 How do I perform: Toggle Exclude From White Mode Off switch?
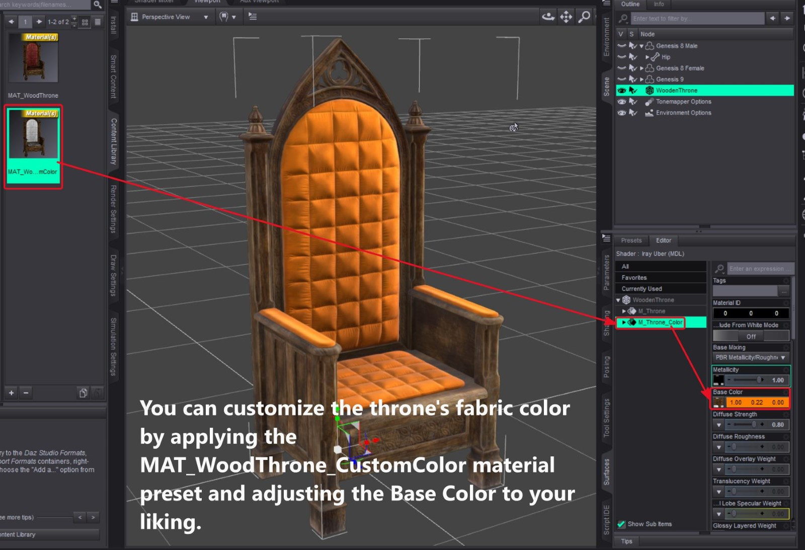[x=751, y=336]
